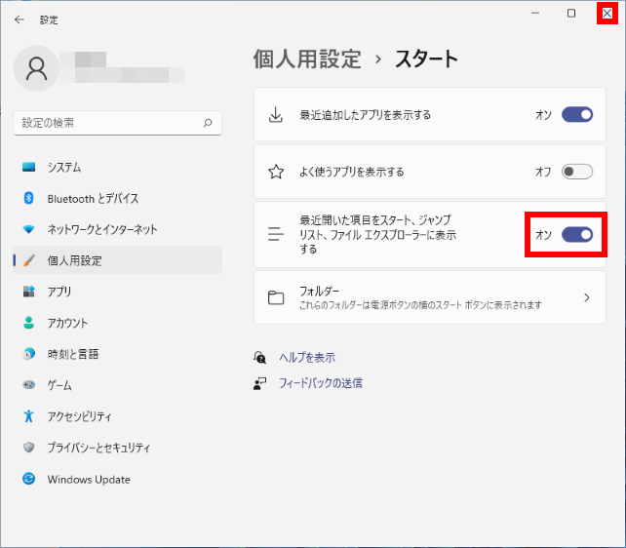Minimize the Settings window
The width and height of the screenshot is (626, 548).
pos(535,14)
